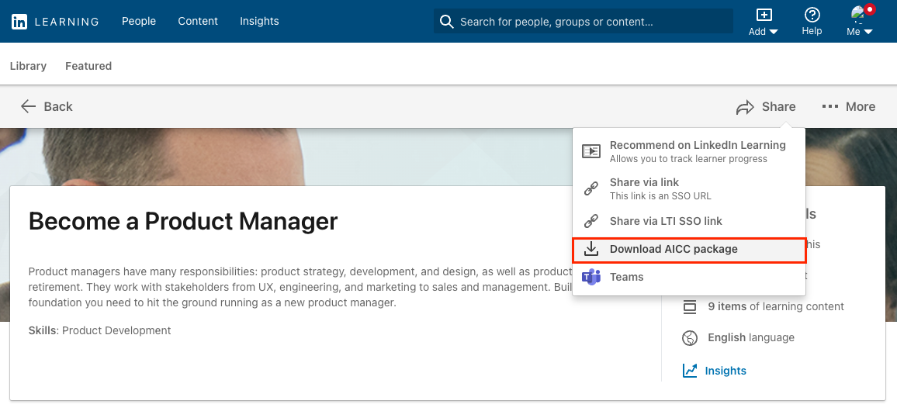Screen dimensions: 897x411
Task: Click 'Allows you to track learner progress' subtitle
Action: (x=688, y=159)
